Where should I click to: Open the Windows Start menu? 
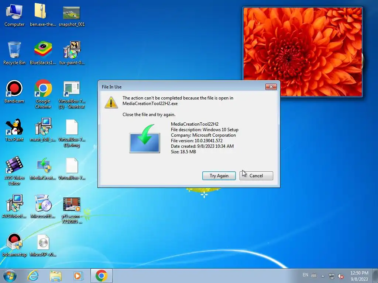10,276
